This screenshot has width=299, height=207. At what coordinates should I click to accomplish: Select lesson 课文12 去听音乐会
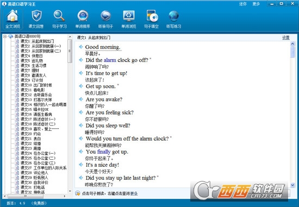coord(36,95)
